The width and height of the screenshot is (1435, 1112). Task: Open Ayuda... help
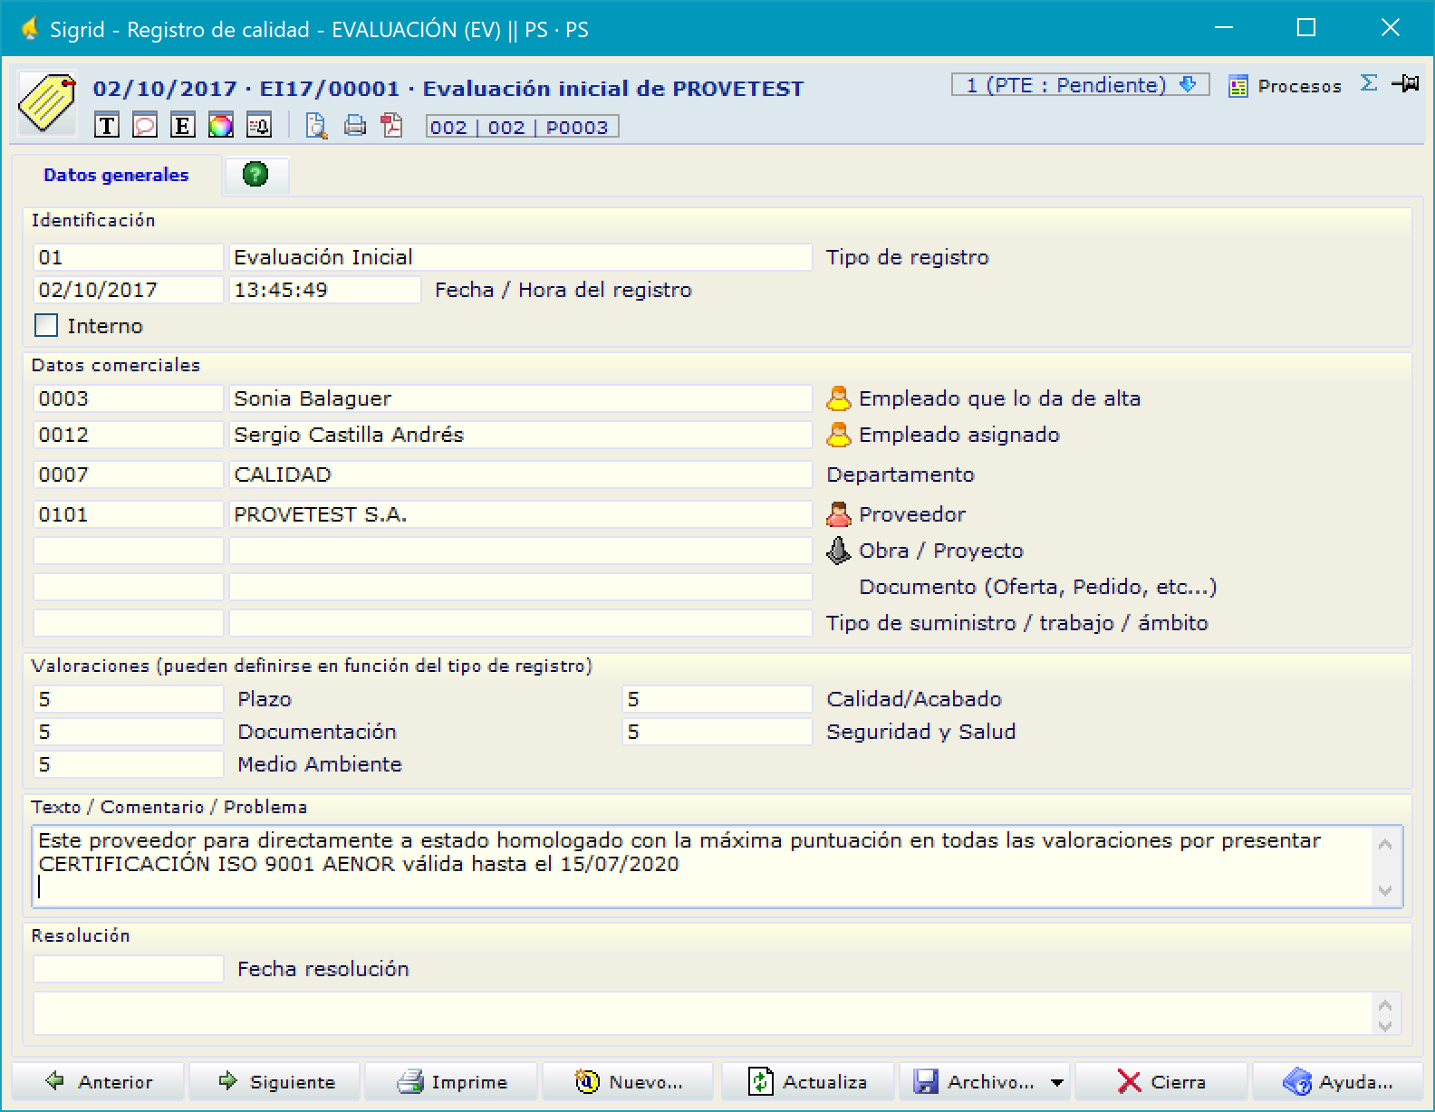[x=1337, y=1082]
